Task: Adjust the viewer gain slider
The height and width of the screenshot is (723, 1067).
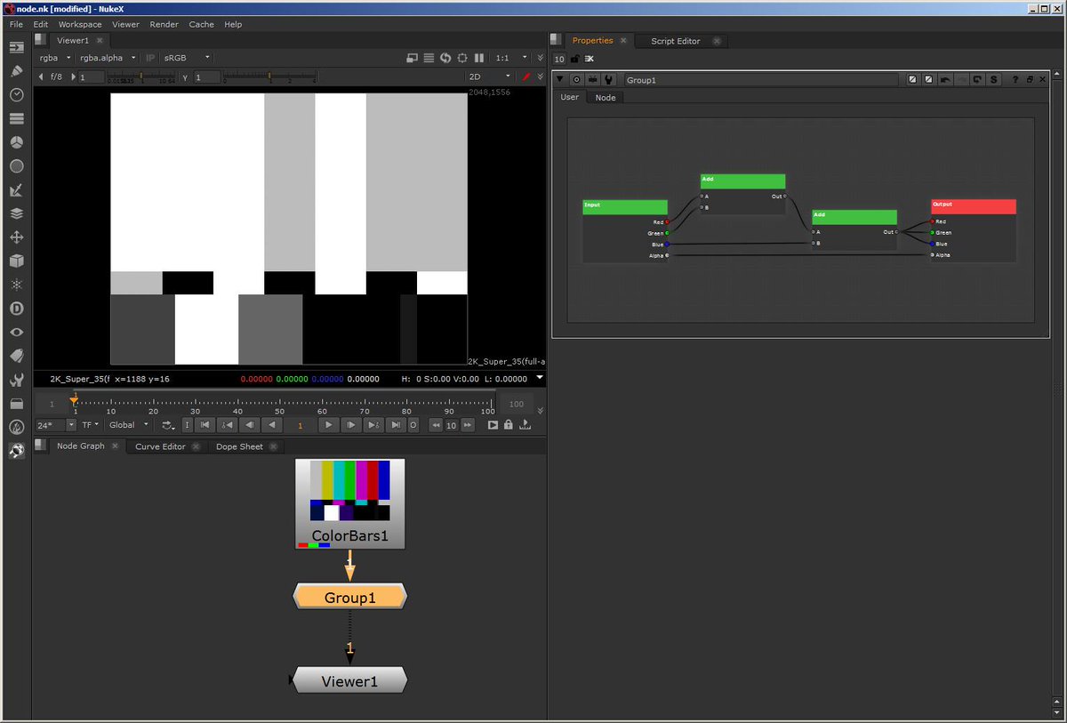Action: (142, 77)
